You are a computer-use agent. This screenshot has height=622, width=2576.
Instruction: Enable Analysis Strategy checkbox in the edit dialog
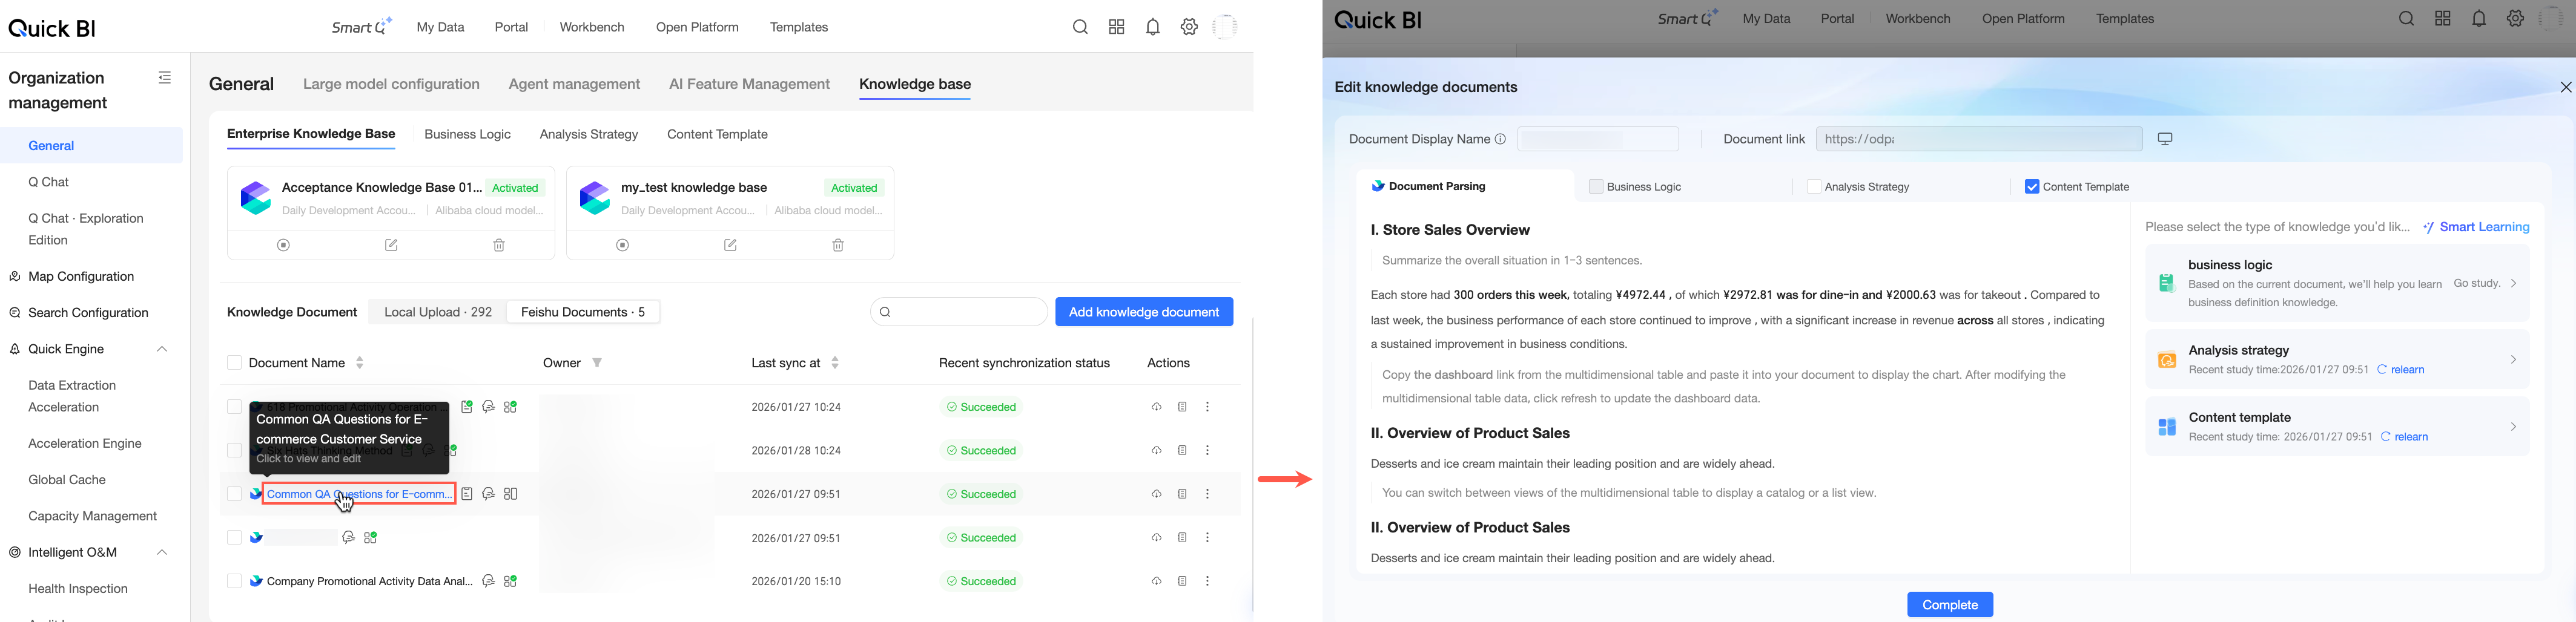tap(1814, 187)
